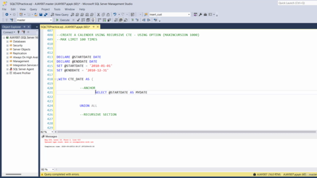
Task: Click the DAX query icon
Action: [92, 14]
